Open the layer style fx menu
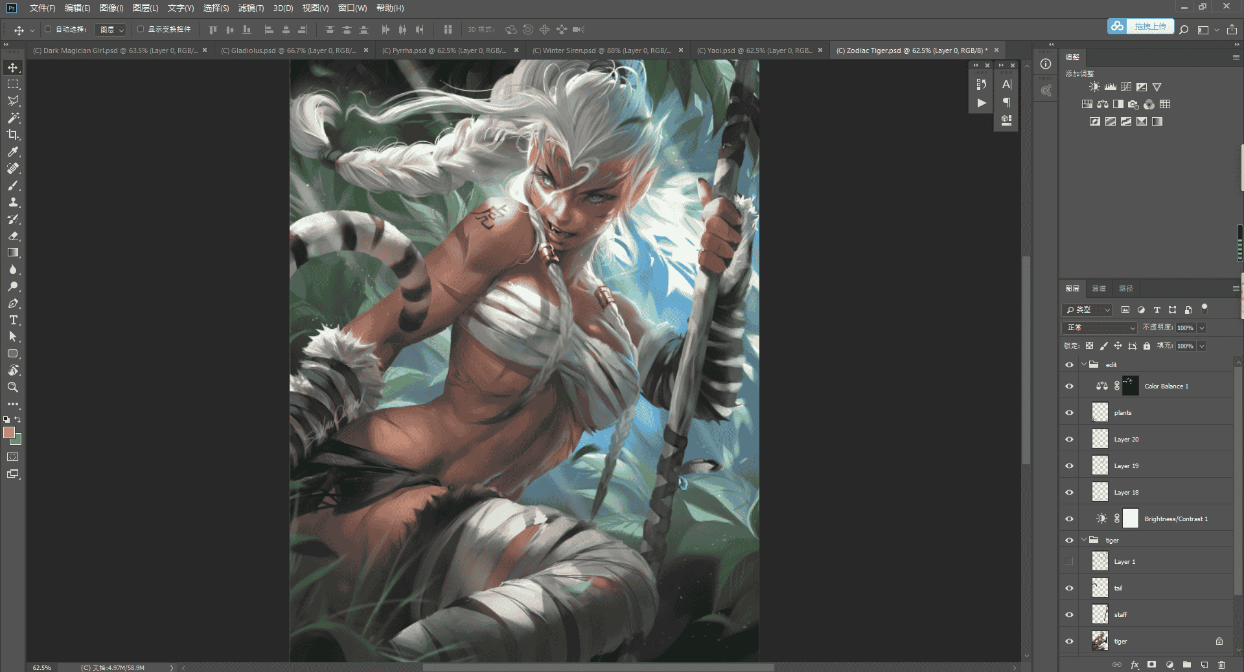1244x672 pixels. pyautogui.click(x=1135, y=665)
